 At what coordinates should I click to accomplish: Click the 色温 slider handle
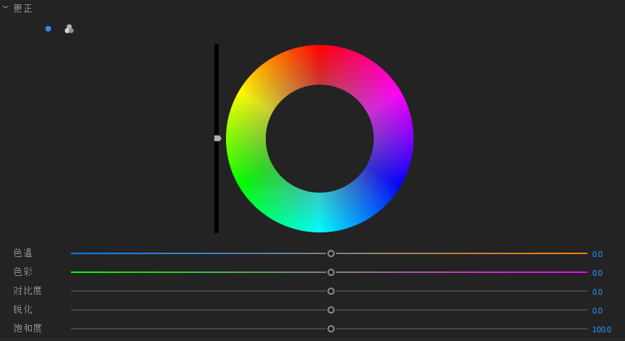click(331, 253)
